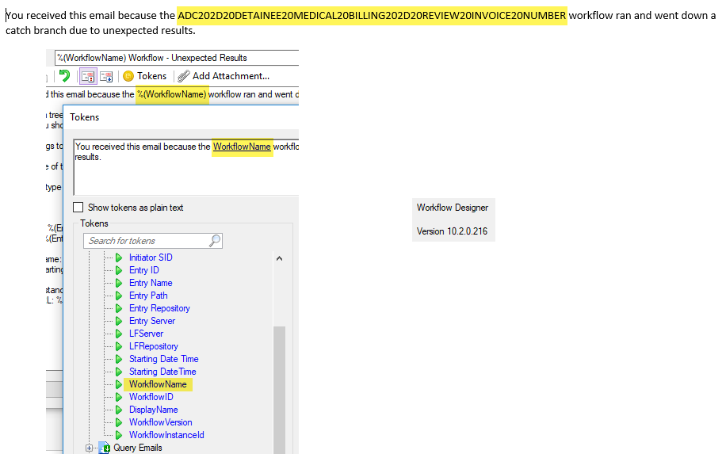Click the Search for tokens field
The height and width of the screenshot is (454, 726).
pyautogui.click(x=146, y=240)
